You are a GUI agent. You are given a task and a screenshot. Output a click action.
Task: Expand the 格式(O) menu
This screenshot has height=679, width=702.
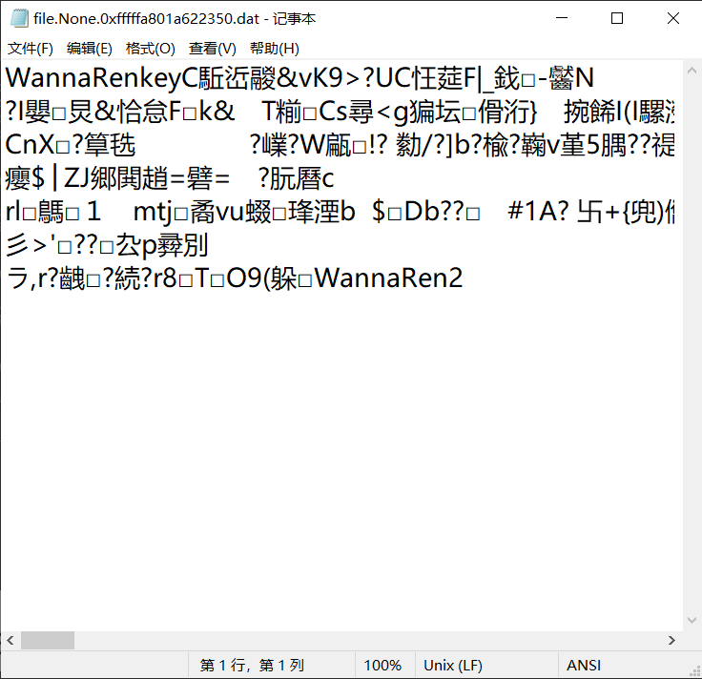151,49
